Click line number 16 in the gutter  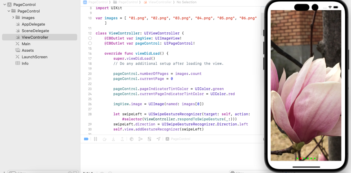tap(90, 54)
